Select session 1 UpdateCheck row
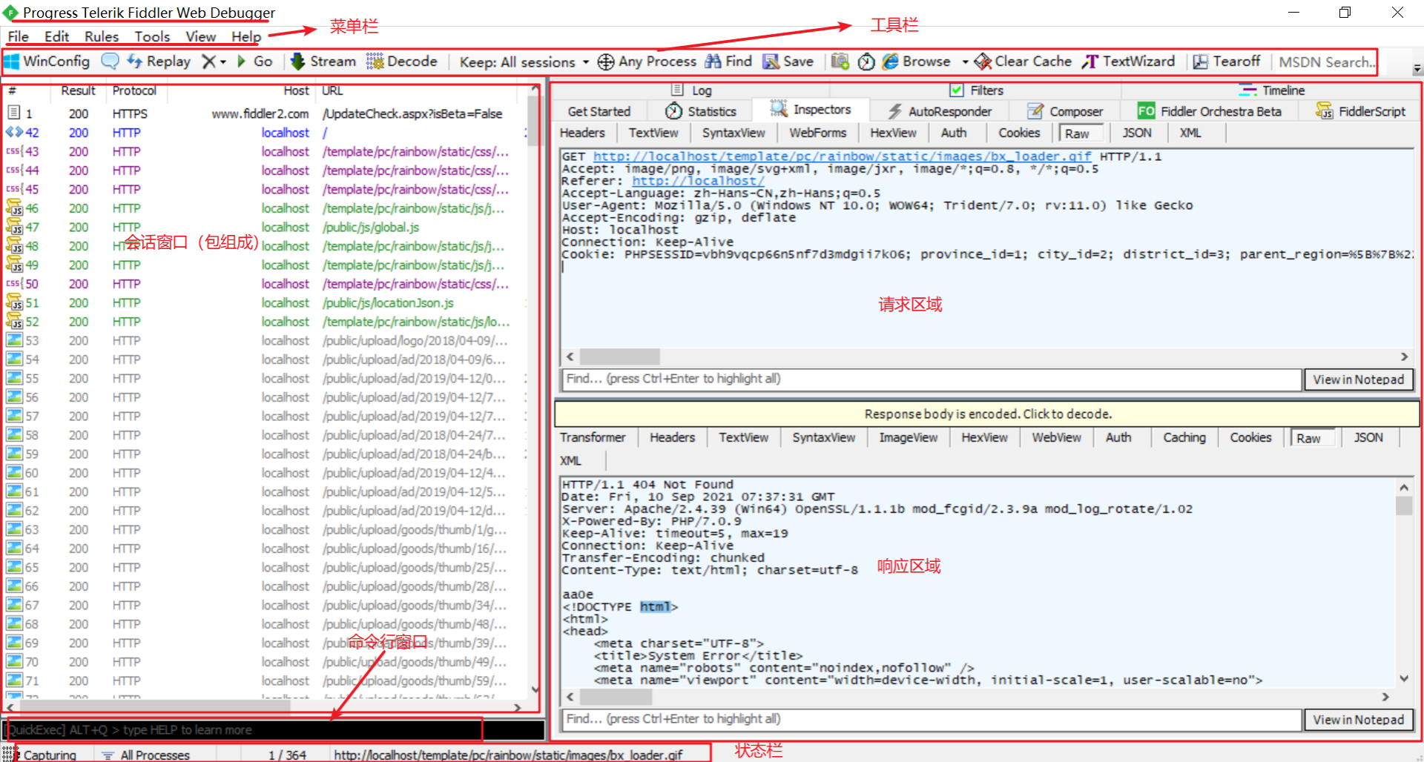 click(264, 113)
